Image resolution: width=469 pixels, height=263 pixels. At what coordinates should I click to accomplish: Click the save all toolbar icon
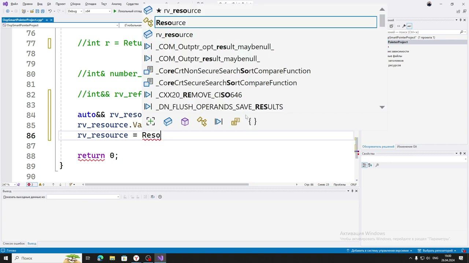[x=43, y=11]
